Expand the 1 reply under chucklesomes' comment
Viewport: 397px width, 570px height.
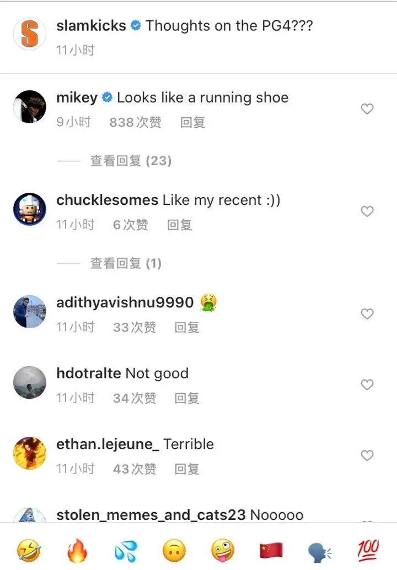pos(126,263)
